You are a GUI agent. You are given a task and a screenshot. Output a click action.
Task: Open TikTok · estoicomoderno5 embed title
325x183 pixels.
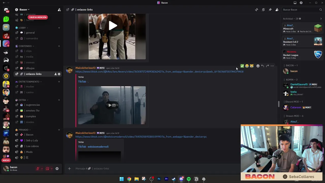coord(93,147)
